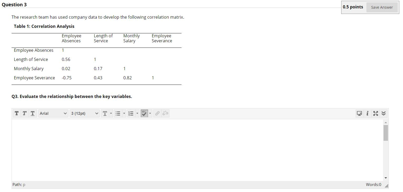Click the 'Table 1: Correlation Analysis' title
The image size is (403, 192).
pyautogui.click(x=44, y=26)
